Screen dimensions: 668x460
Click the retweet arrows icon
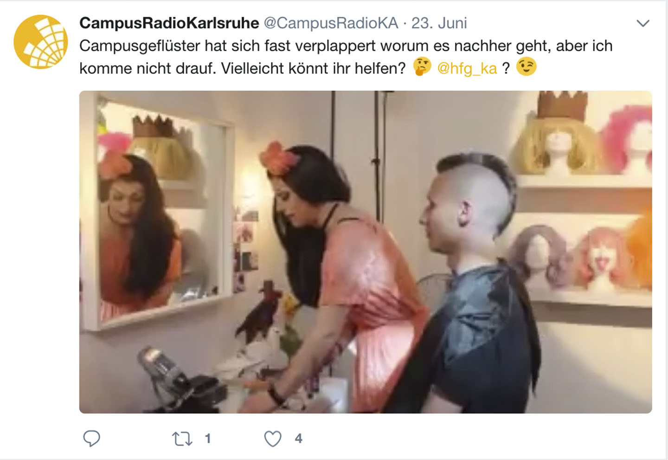click(182, 439)
